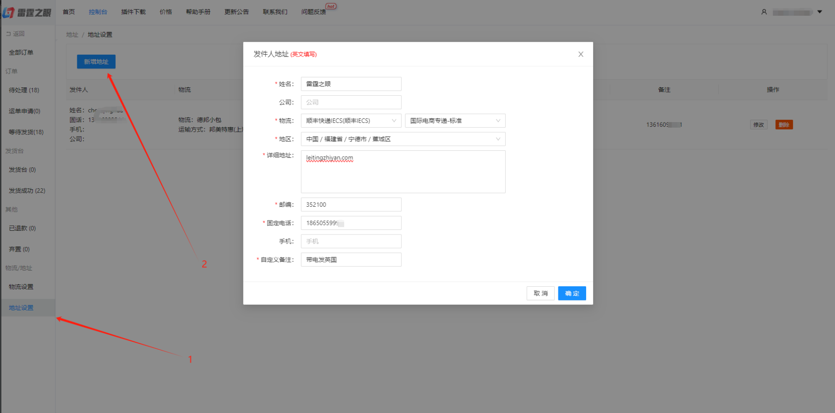The width and height of the screenshot is (835, 413).
Task: Open the 顺丰快递IECS logistics dropdown
Action: (x=351, y=121)
